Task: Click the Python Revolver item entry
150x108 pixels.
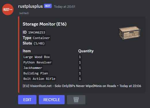Action: click(x=37, y=62)
